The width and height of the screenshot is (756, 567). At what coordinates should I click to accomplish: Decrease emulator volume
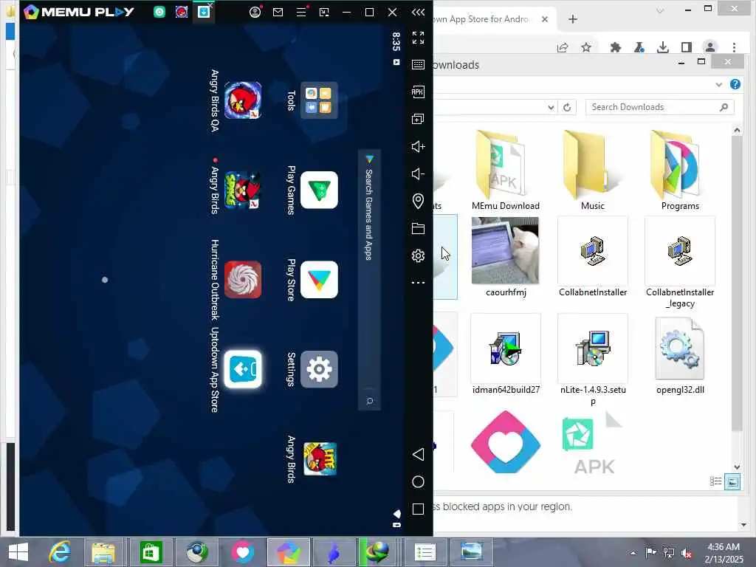418,173
